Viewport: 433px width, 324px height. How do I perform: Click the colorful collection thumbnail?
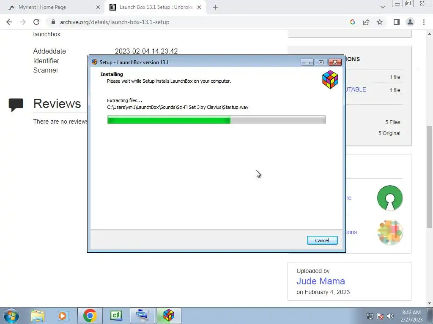pyautogui.click(x=389, y=232)
